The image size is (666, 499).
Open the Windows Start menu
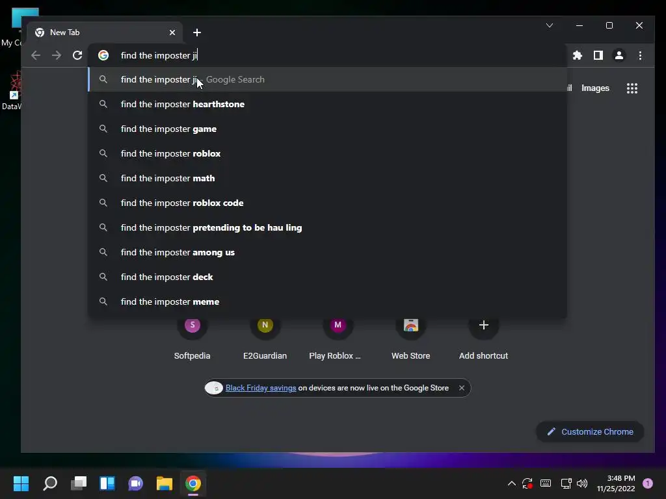[x=21, y=483]
